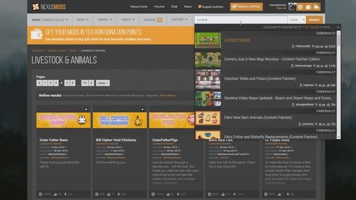
Task: Click the Sign out link
Action: (281, 8)
